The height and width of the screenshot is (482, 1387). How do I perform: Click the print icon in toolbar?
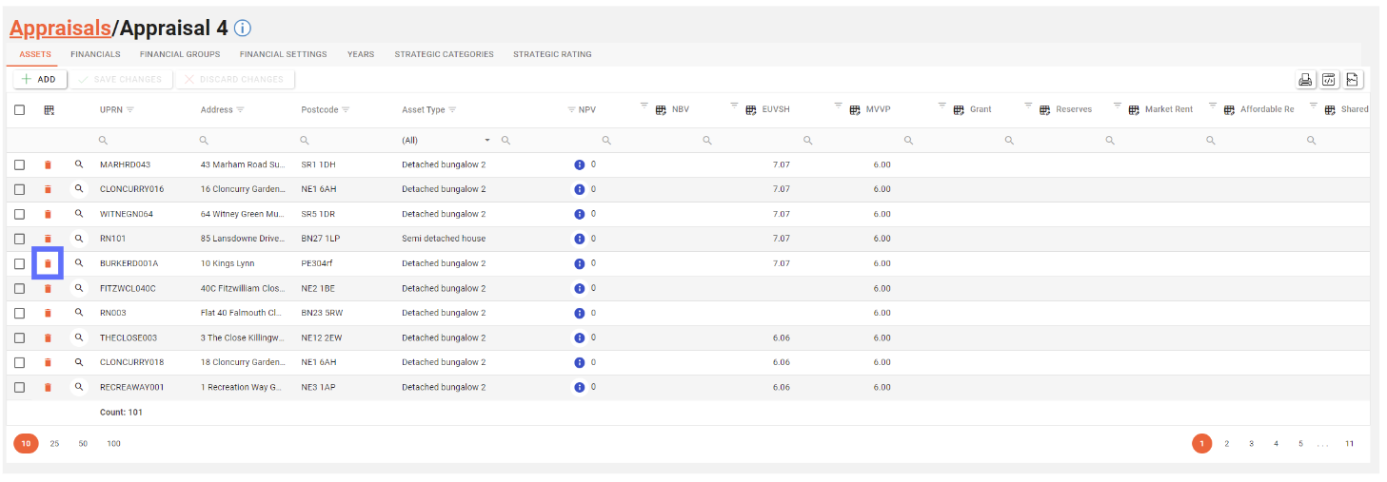tap(1305, 80)
